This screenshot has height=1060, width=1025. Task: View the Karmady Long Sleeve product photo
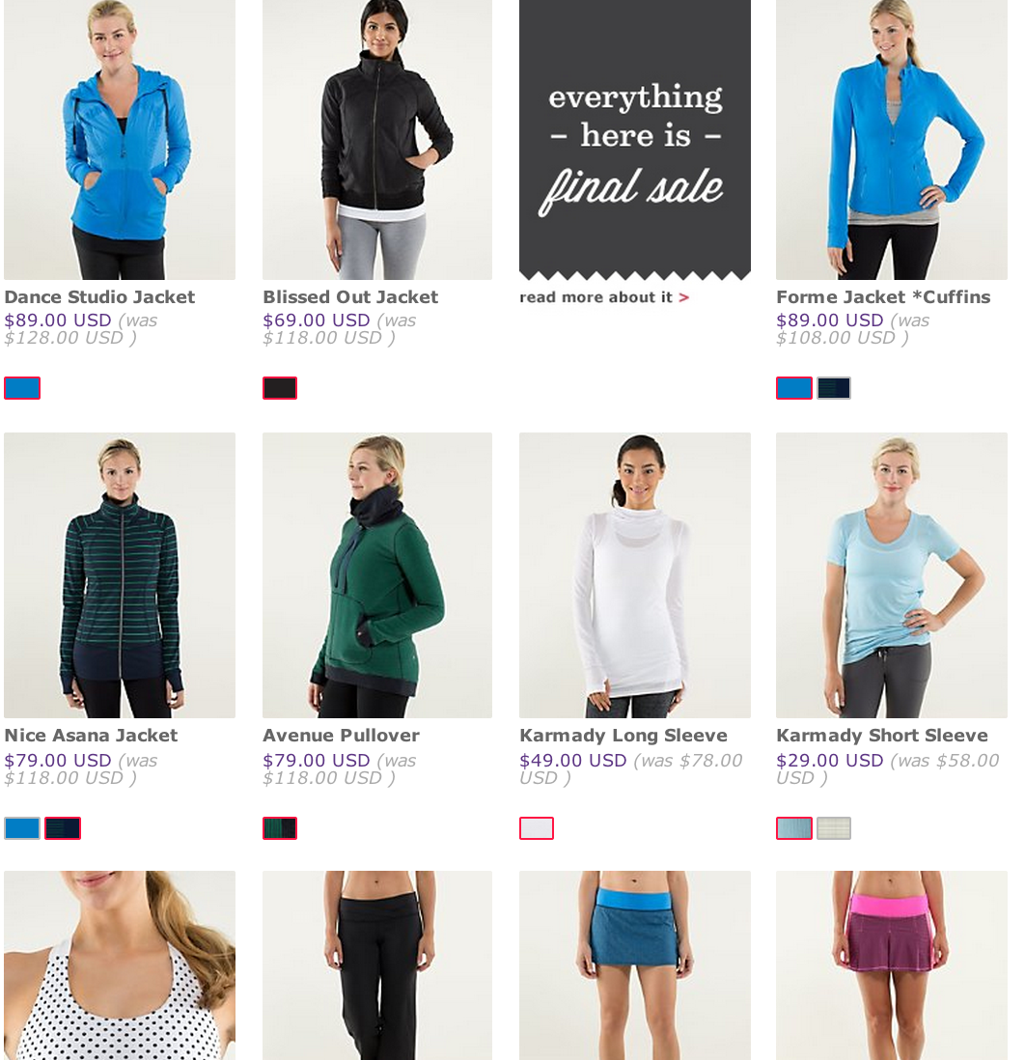click(x=634, y=575)
